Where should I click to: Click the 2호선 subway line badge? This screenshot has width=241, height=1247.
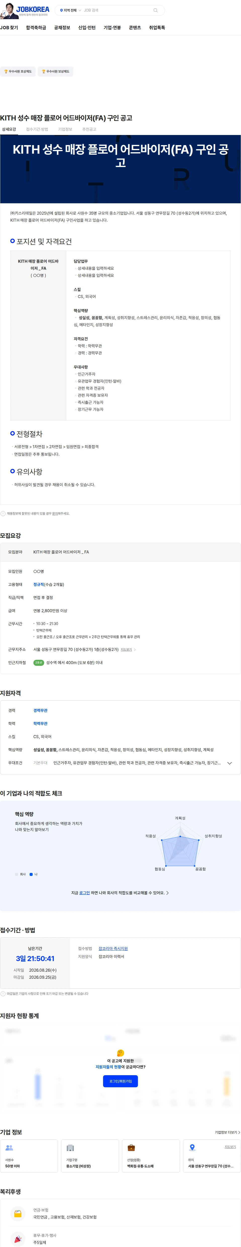coord(39,663)
